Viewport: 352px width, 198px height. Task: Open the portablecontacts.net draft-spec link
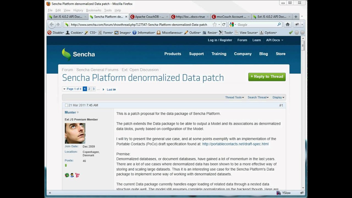click(x=235, y=144)
